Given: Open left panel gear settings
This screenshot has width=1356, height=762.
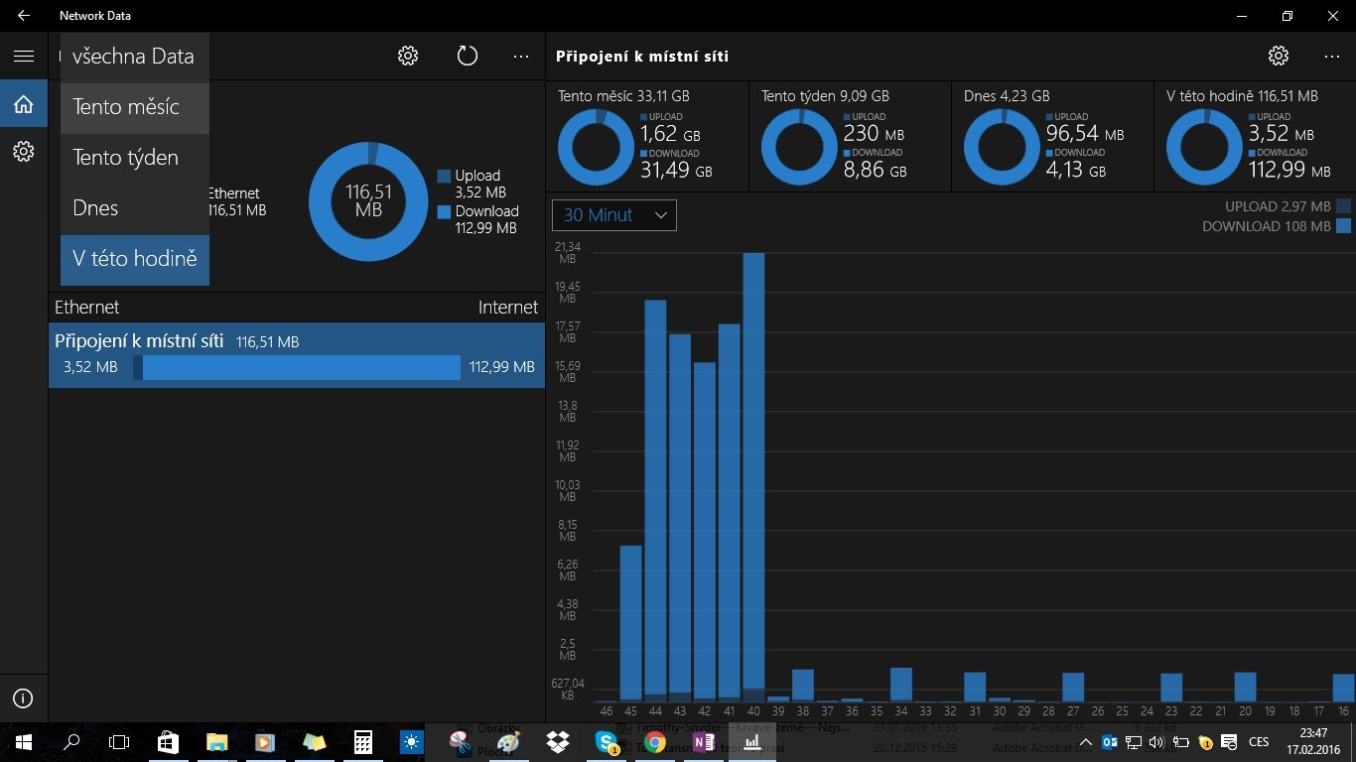Looking at the screenshot, I should (408, 56).
